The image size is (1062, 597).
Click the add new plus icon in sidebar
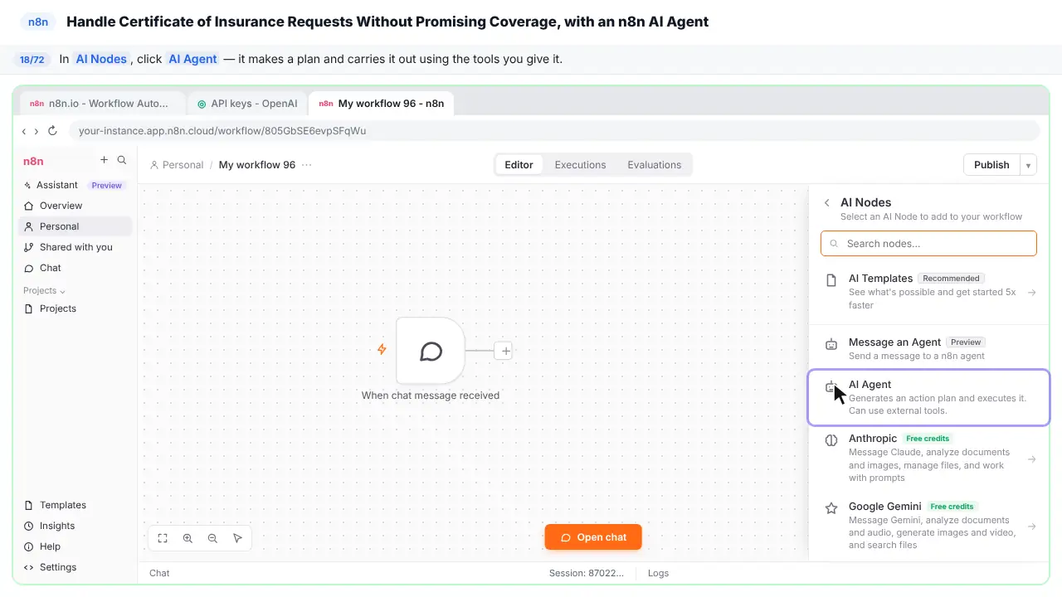[104, 160]
